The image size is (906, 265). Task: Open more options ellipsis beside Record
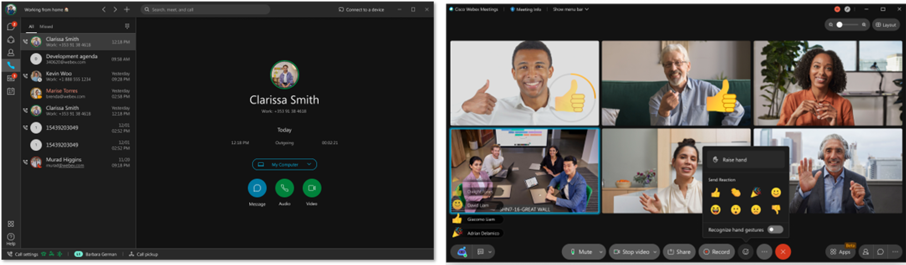[x=764, y=252]
